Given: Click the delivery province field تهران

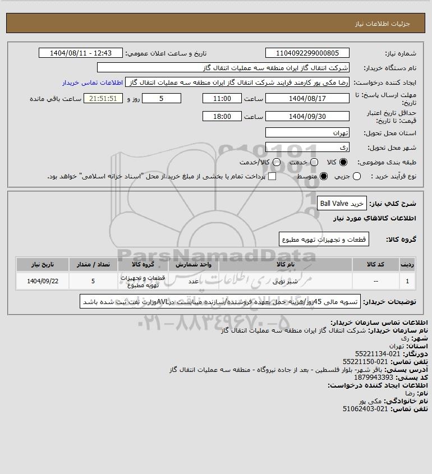Looking at the screenshot, I should [307, 133].
